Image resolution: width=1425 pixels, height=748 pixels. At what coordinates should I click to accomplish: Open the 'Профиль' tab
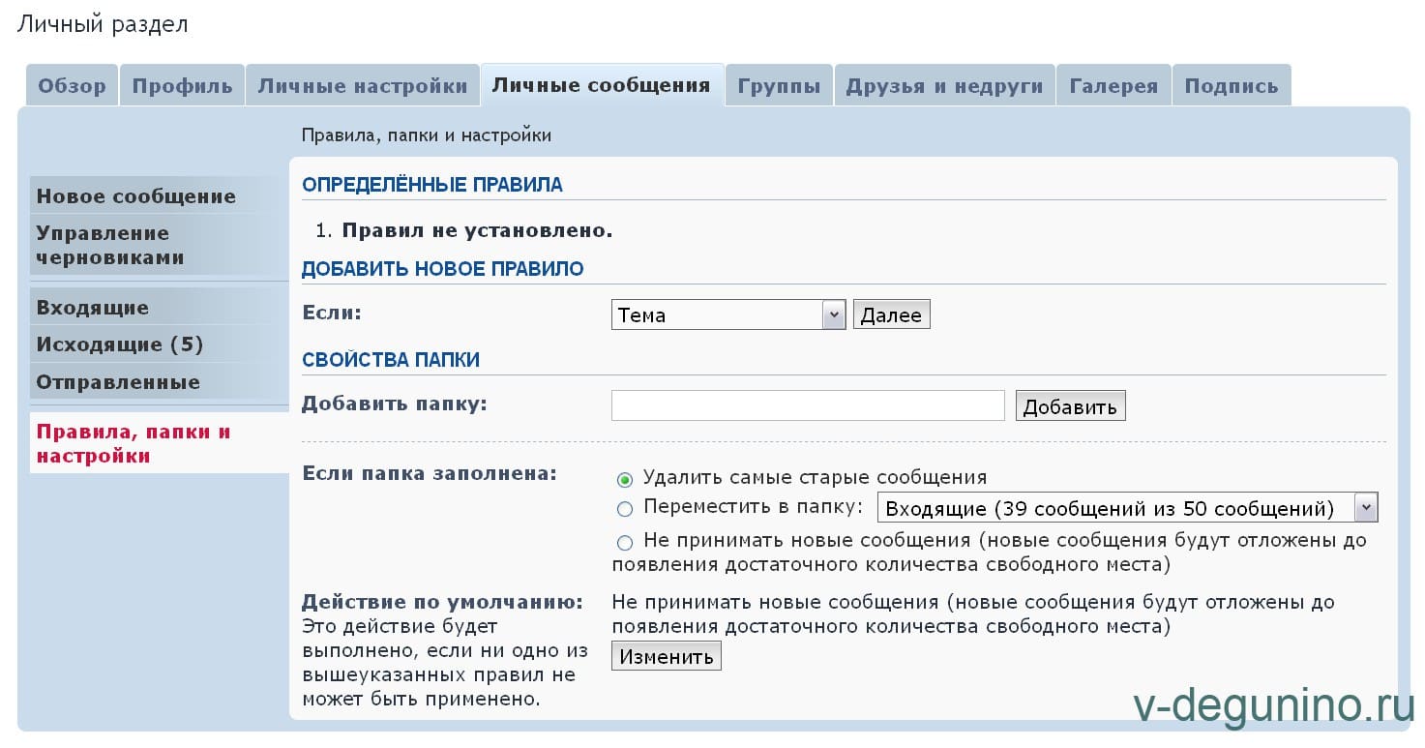click(x=182, y=86)
